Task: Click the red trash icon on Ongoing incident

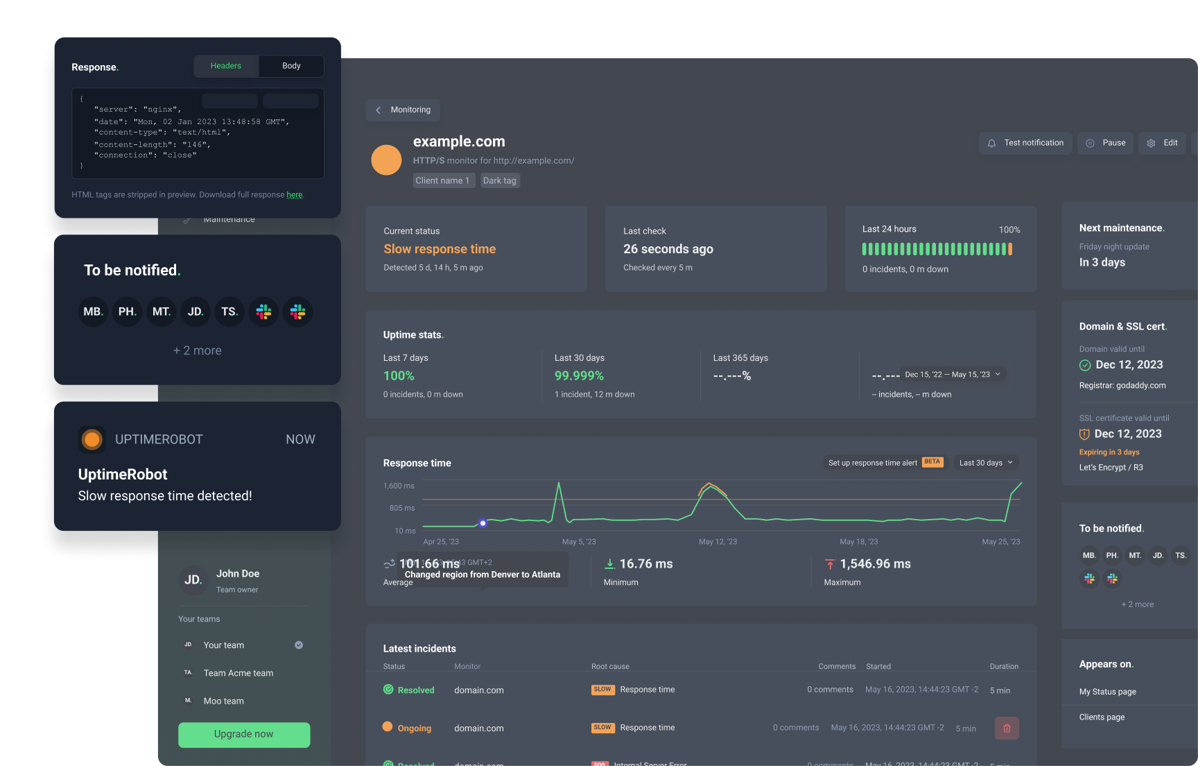Action: tap(1007, 728)
